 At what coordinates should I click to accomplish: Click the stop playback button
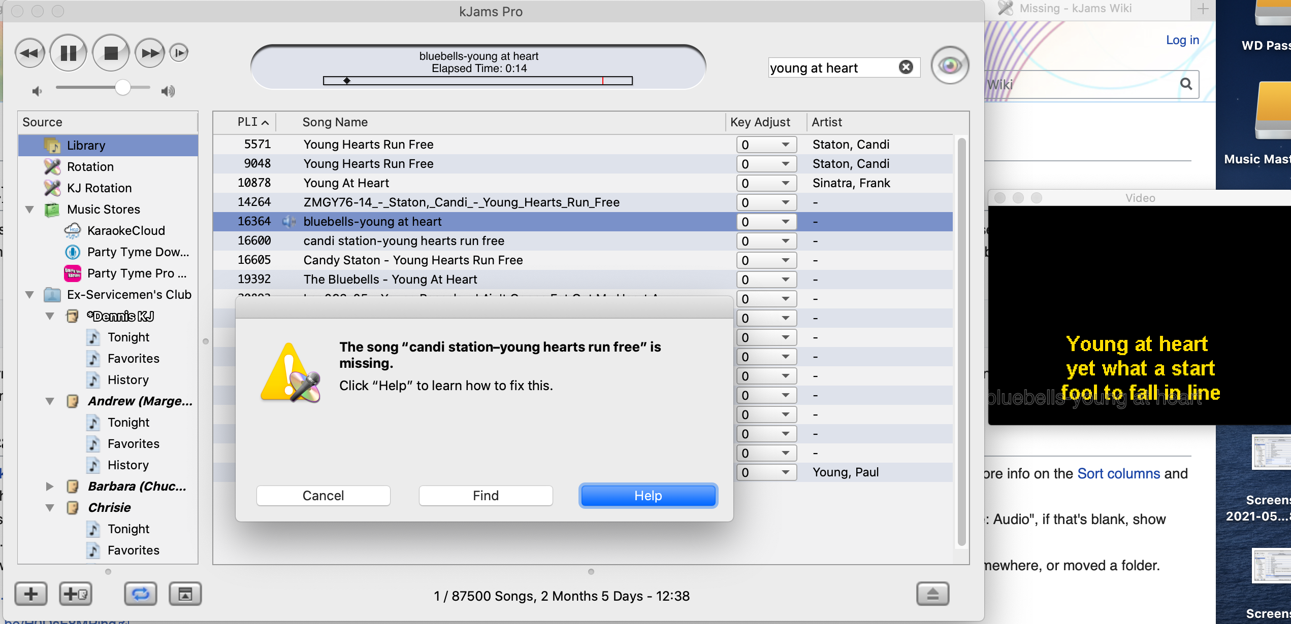111,53
